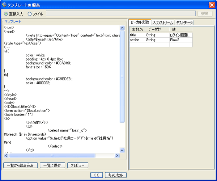Select the 直接入力 radio button

(x=6, y=14)
